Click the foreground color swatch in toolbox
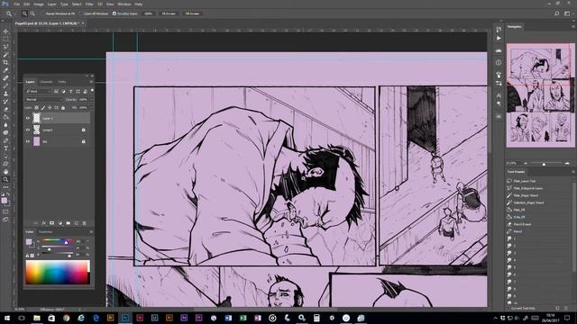The height and width of the screenshot is (324, 577). [4, 201]
